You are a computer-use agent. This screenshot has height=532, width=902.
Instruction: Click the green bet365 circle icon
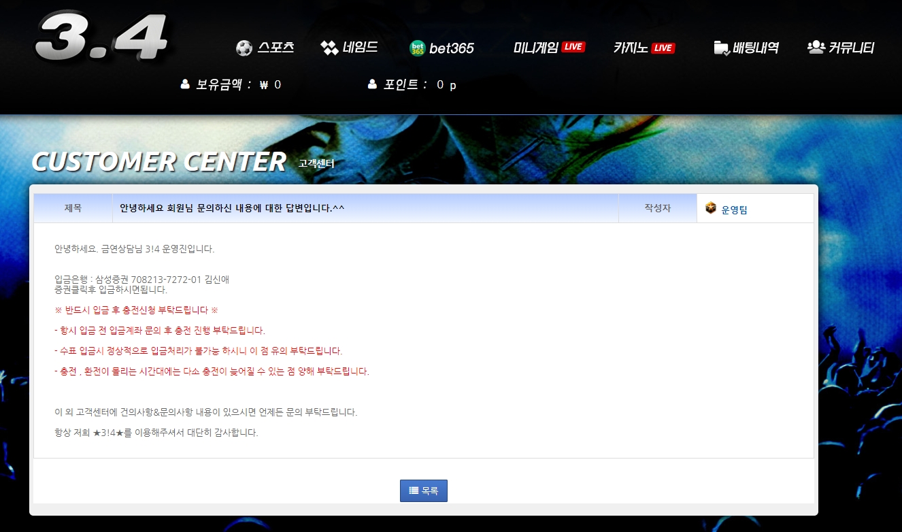pyautogui.click(x=417, y=48)
